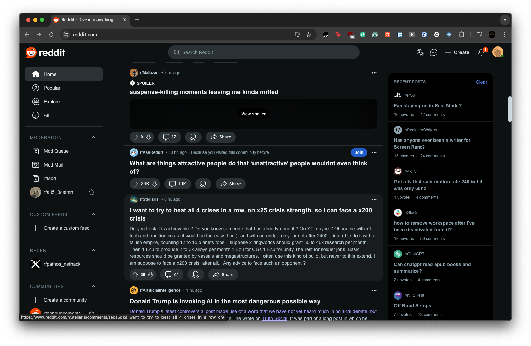
Task: Favorite the r/a:t5_3cetmn community star
Action: coord(91,192)
